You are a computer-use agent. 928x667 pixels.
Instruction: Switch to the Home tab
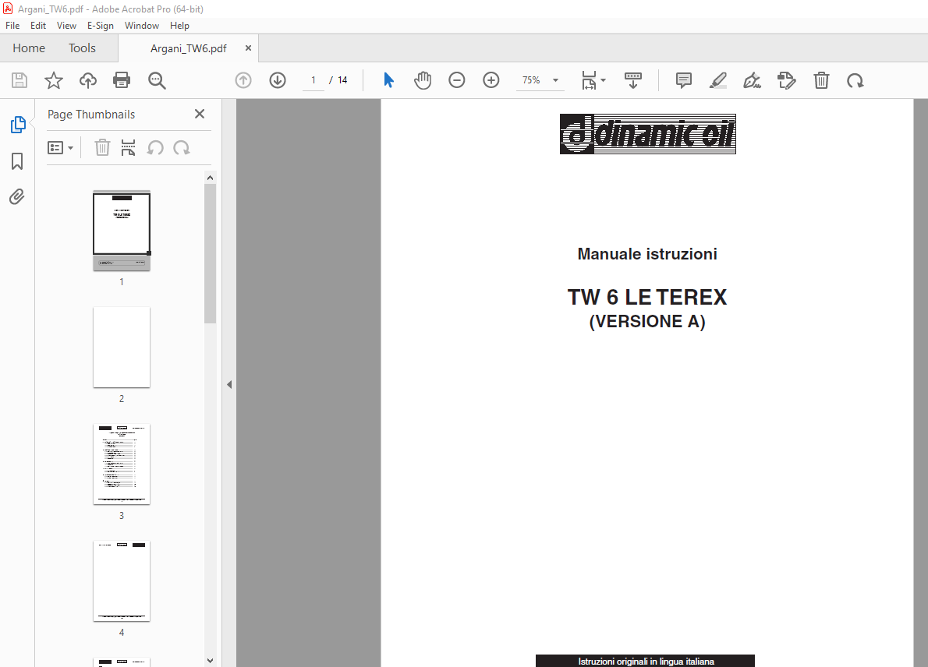(x=29, y=48)
